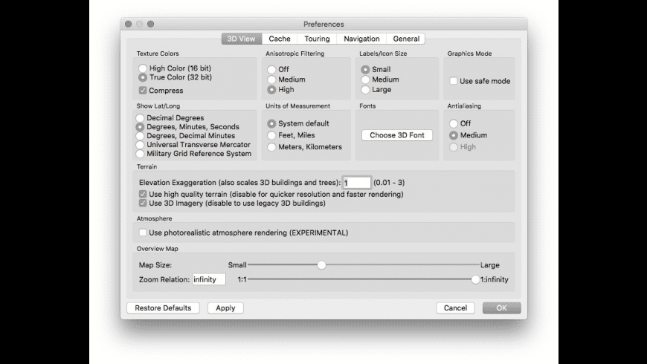Choose Large labels/icon size
The height and width of the screenshot is (364, 647).
tap(365, 90)
